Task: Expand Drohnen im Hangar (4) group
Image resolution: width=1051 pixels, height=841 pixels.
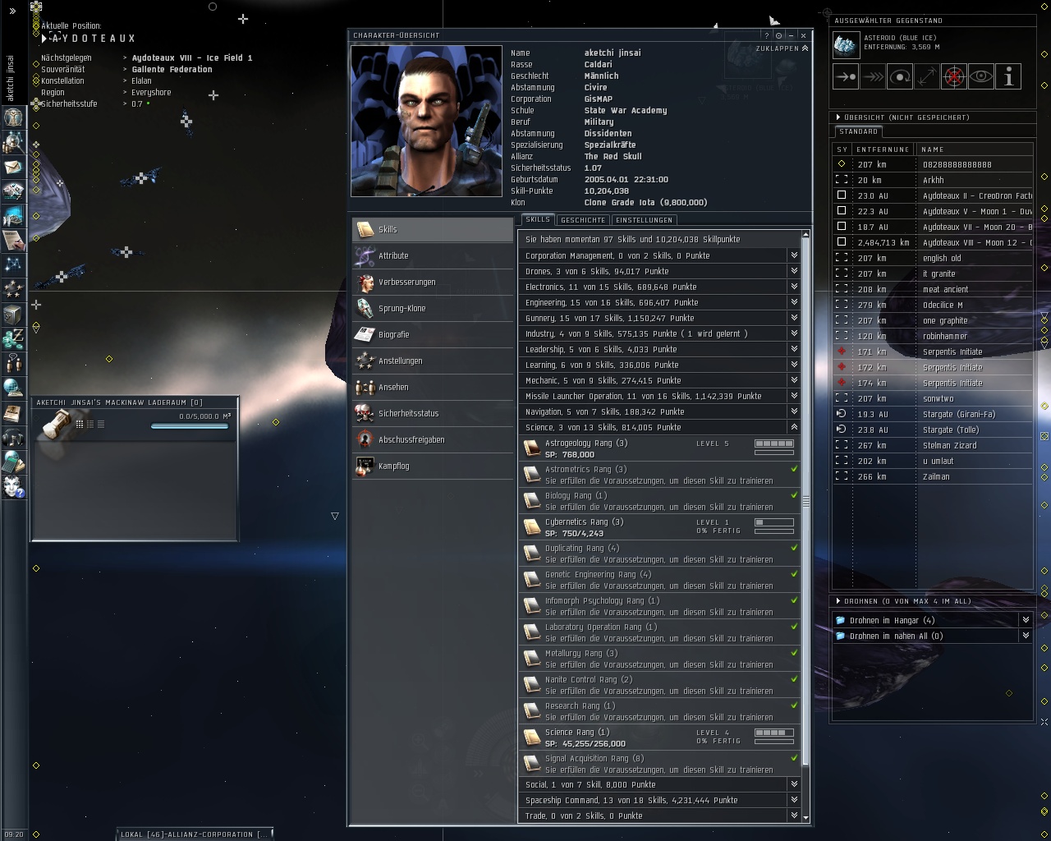Action: [x=1025, y=620]
